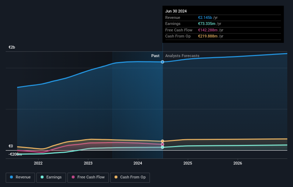Toggle the Free Cash Flow legend button

pyautogui.click(x=88, y=177)
